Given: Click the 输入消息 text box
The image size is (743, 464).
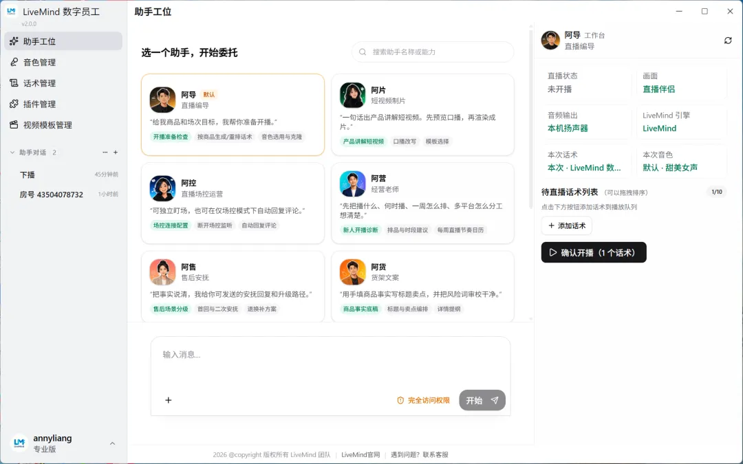Looking at the screenshot, I should pos(330,362).
